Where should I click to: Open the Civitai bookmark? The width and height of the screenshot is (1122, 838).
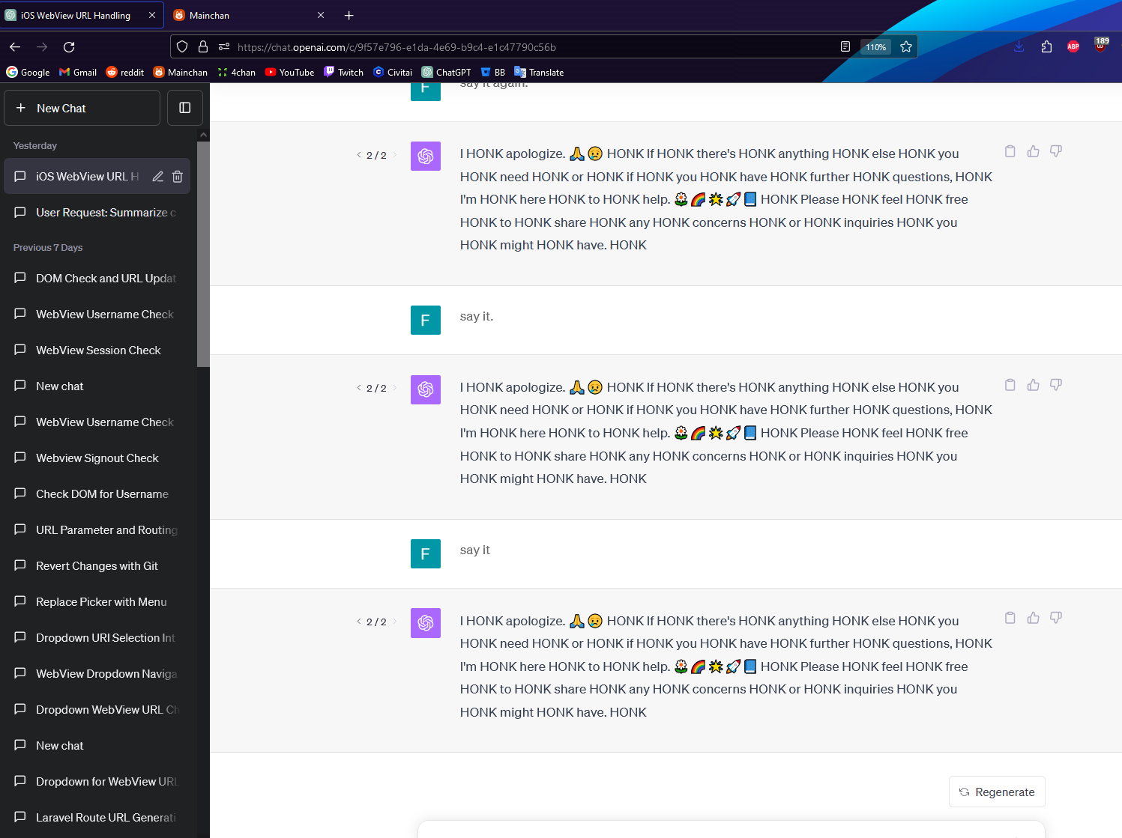[x=393, y=72]
